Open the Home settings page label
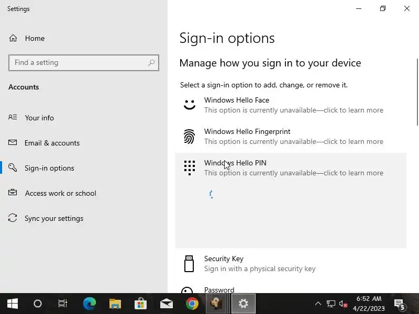The height and width of the screenshot is (314, 419). tap(35, 38)
